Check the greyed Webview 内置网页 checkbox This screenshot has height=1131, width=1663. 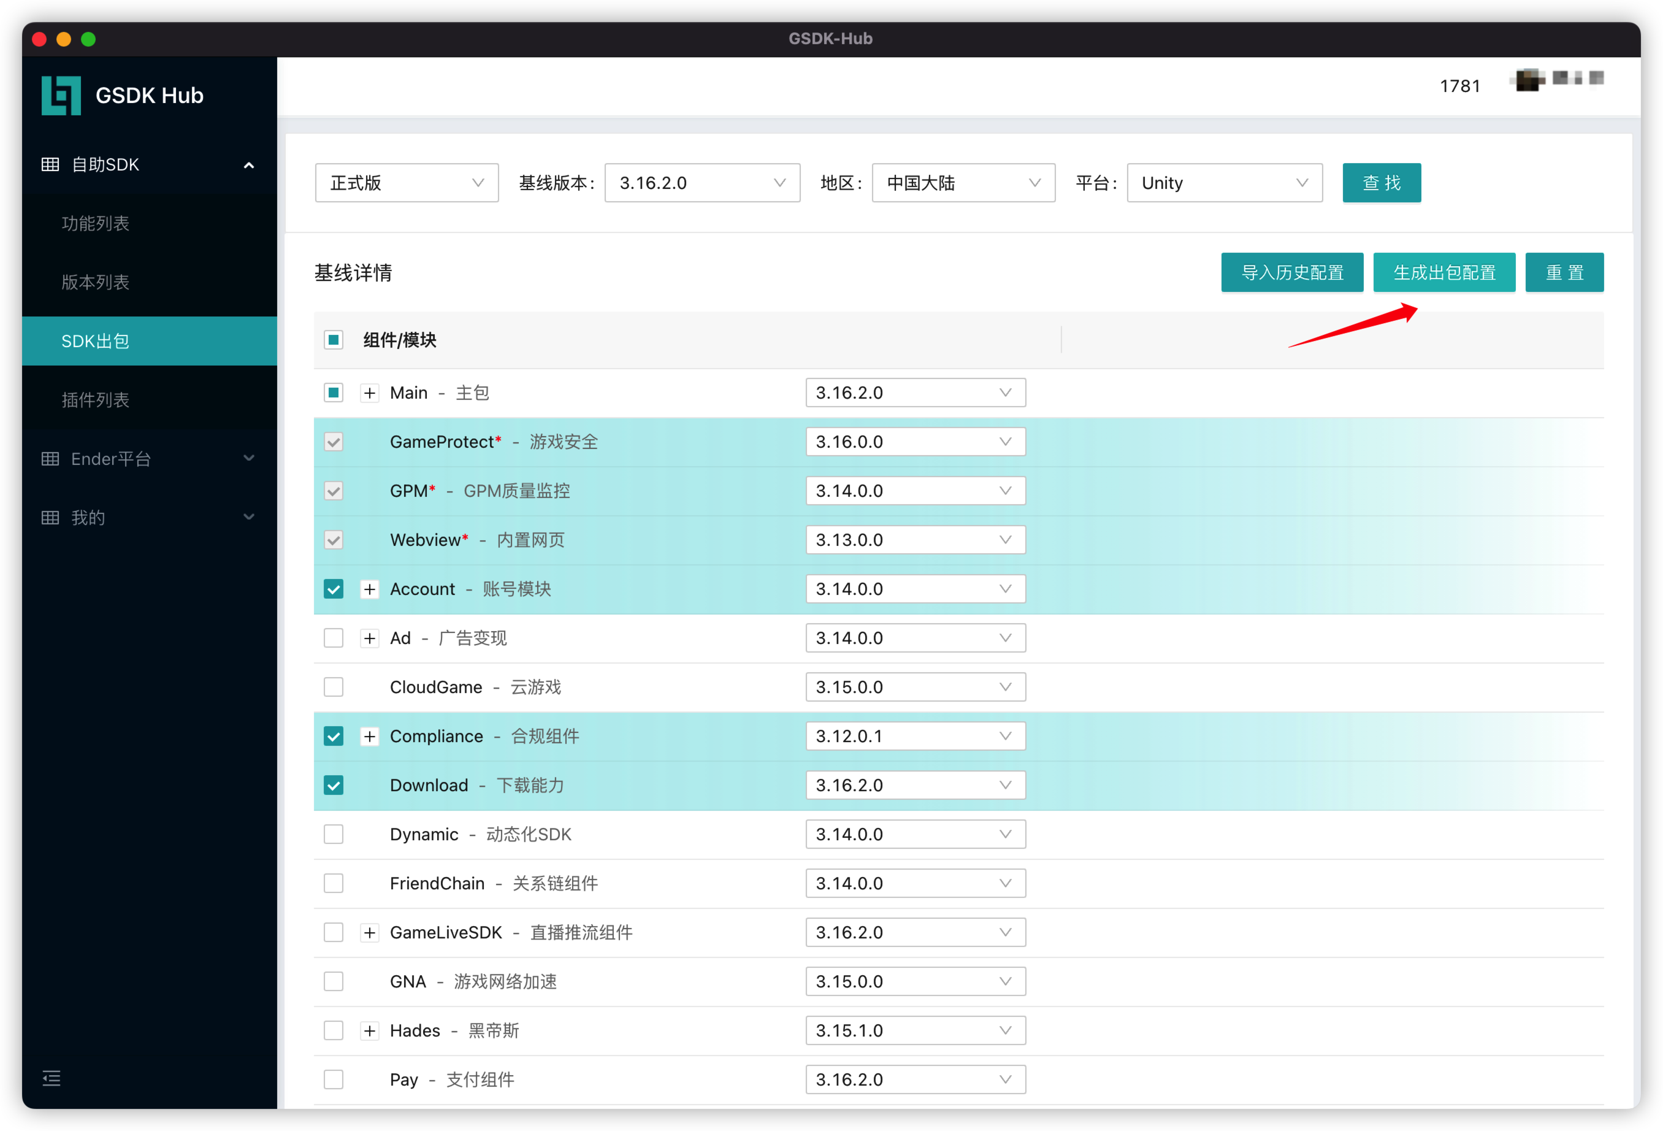tap(334, 540)
